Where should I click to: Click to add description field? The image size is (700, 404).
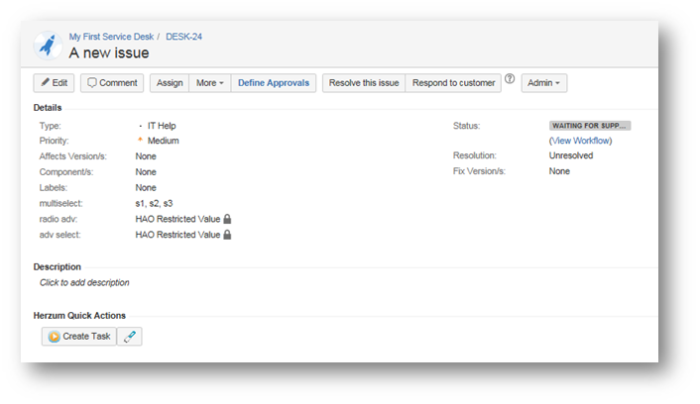click(84, 282)
